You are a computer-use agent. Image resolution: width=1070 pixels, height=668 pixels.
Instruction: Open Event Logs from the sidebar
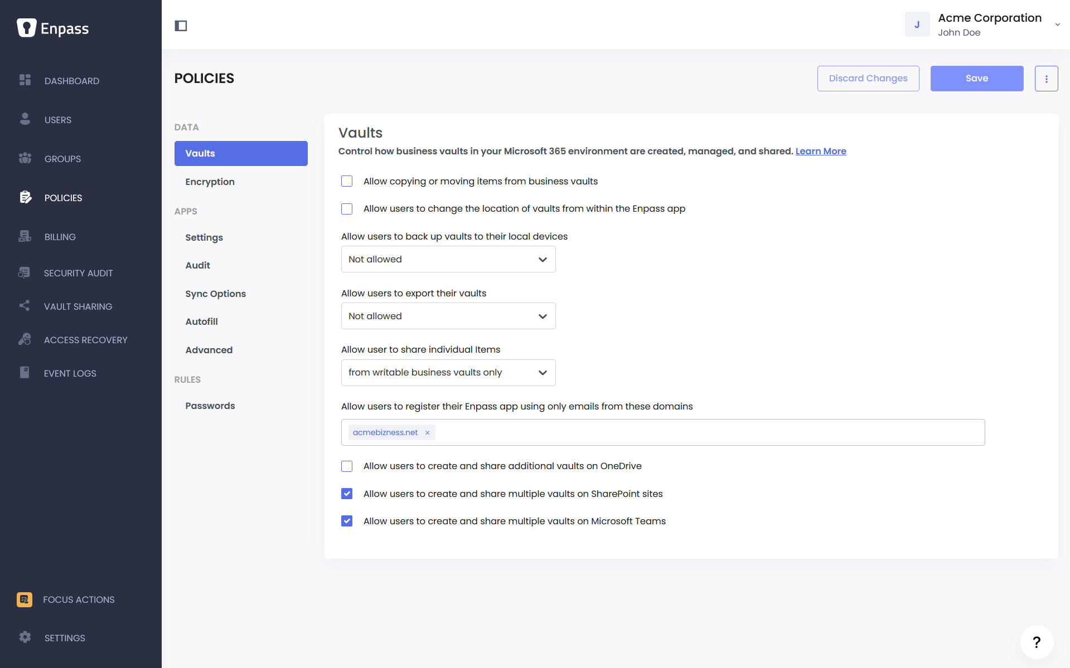click(70, 373)
